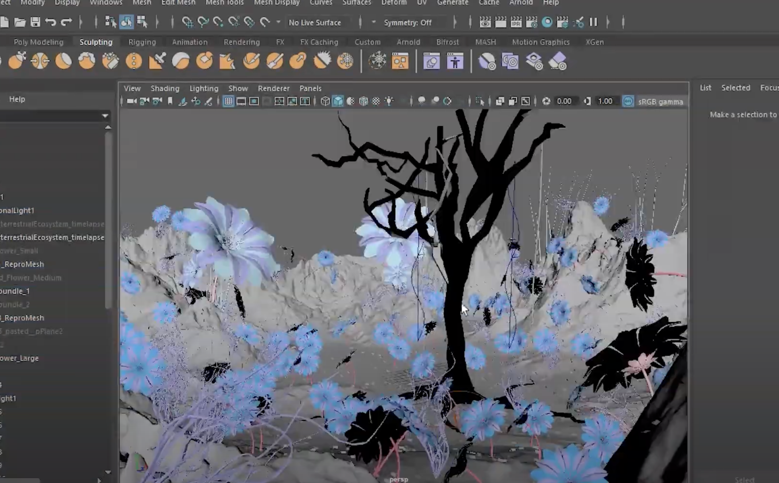Click Select by component type icon
Image resolution: width=779 pixels, height=483 pixels.
142,22
